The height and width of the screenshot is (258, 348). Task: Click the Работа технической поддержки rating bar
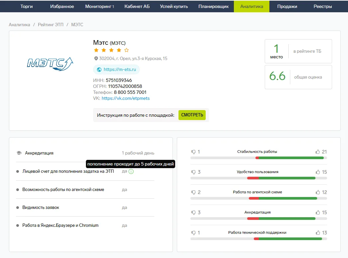click(x=258, y=239)
